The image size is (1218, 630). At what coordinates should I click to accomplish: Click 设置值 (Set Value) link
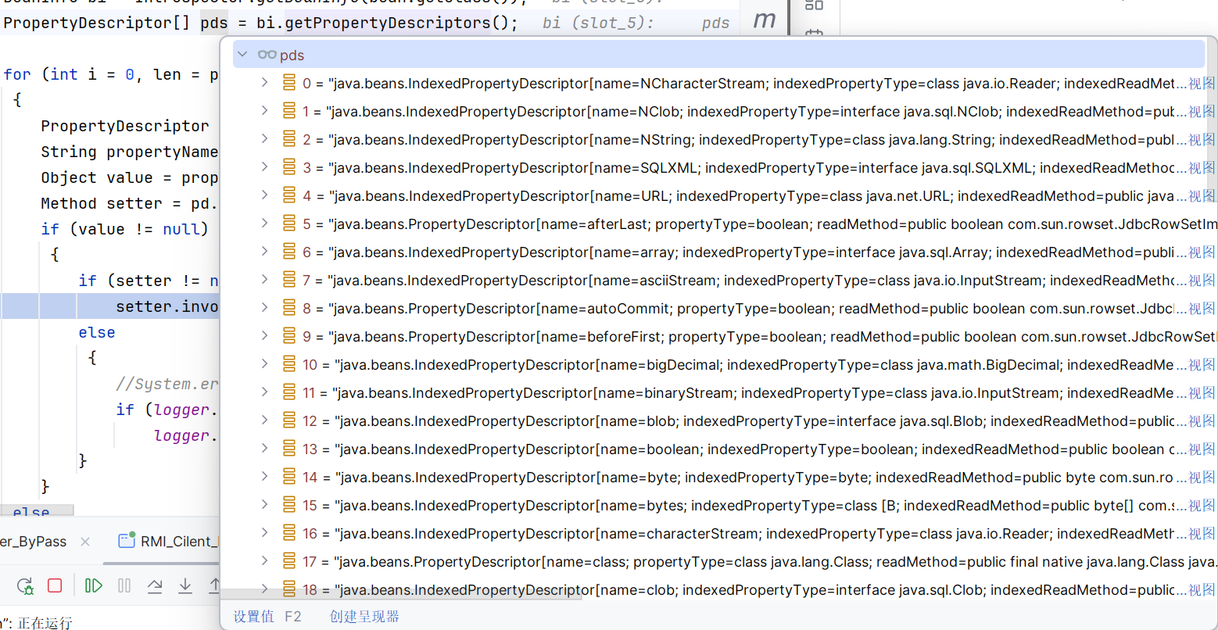(x=254, y=616)
